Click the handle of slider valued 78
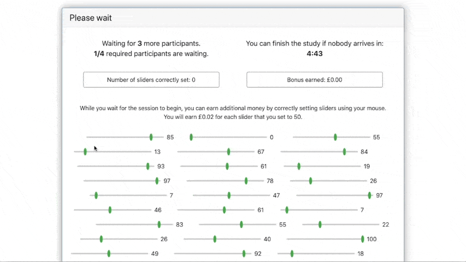This screenshot has width=466, height=262. pyautogui.click(x=246, y=181)
